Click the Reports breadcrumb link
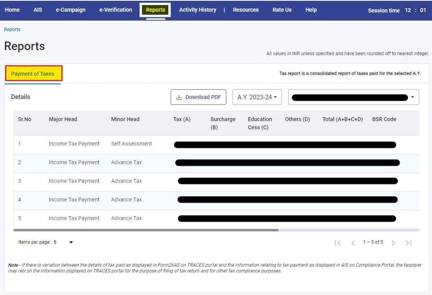The image size is (432, 295). tap(12, 29)
